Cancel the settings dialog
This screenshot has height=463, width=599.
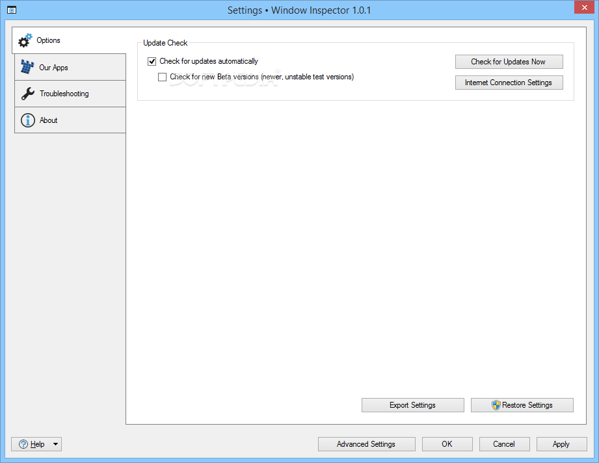click(x=504, y=444)
